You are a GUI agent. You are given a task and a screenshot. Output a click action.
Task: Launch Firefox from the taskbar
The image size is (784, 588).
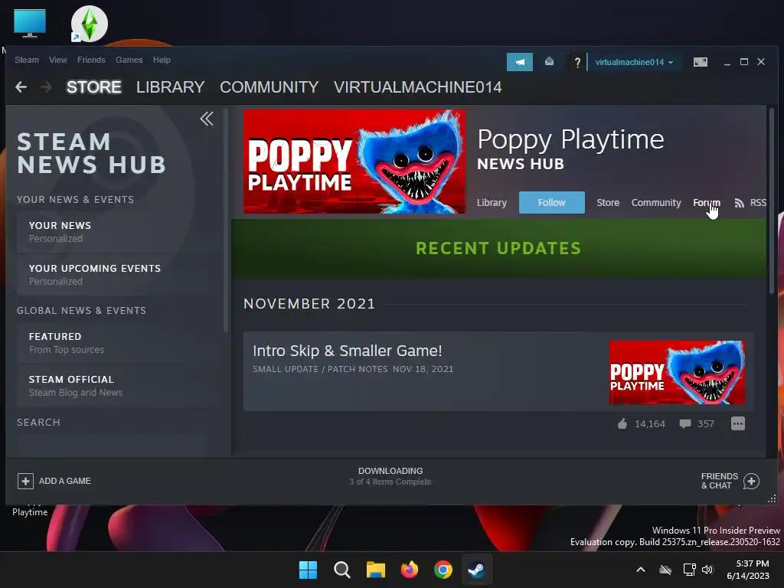410,570
